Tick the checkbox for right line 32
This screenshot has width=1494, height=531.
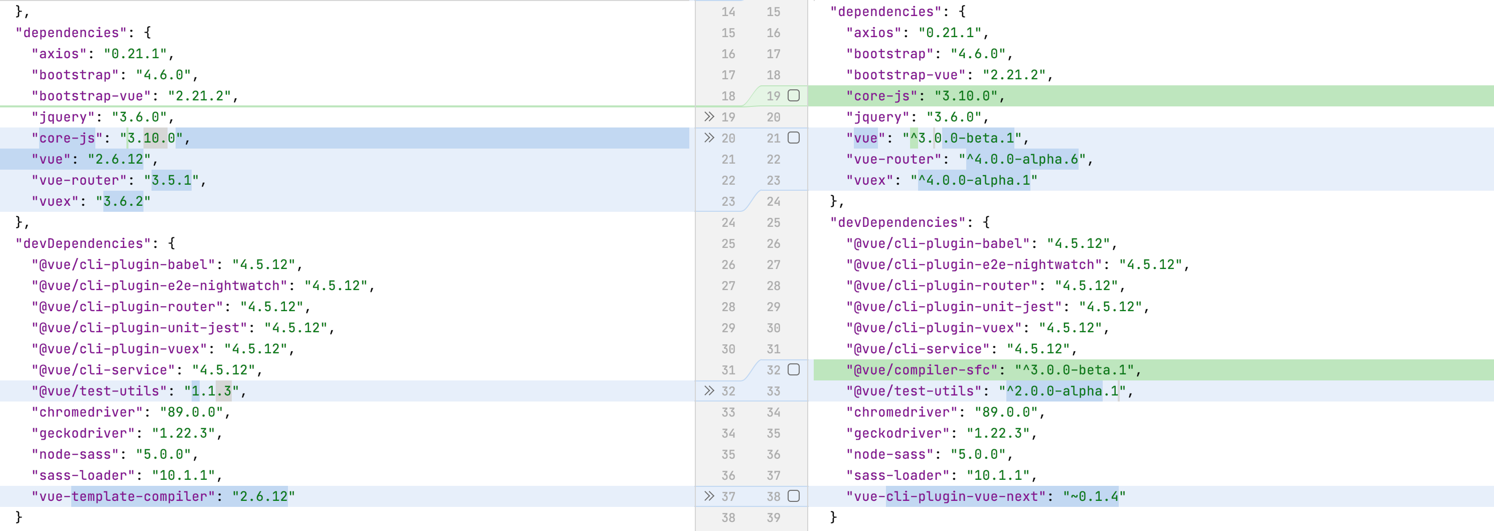click(794, 370)
